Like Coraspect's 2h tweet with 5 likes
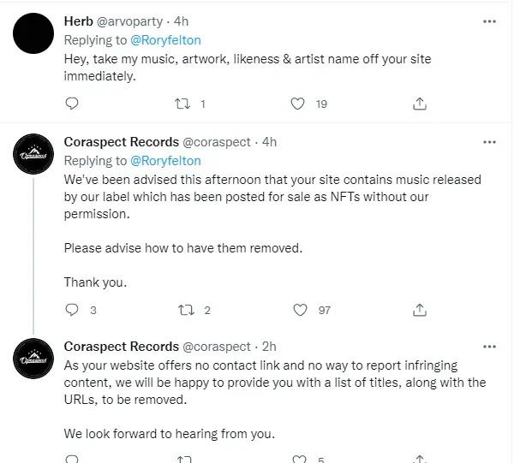 point(299,459)
